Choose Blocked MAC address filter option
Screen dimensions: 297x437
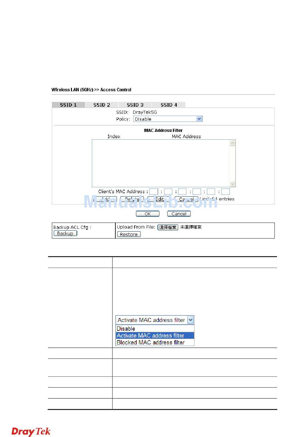click(x=155, y=343)
